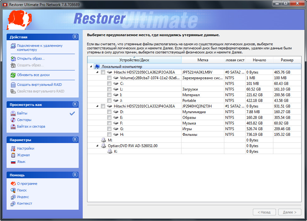Viewport: 307px width, 221px height.
Task: Collapse the Локальный компьютер tree node
Action: (x=91, y=67)
